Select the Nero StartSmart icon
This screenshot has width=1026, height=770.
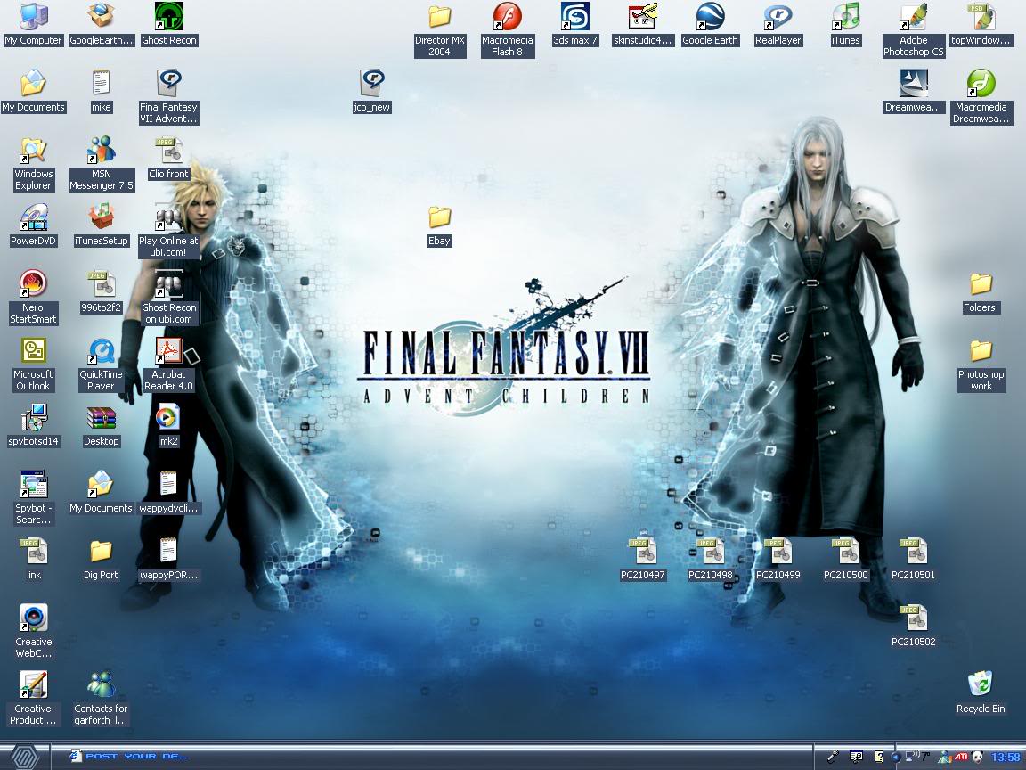pyautogui.click(x=33, y=284)
